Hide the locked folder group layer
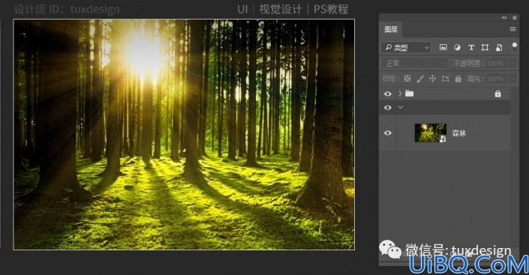Viewport: 529px width, 275px height. 388,94
